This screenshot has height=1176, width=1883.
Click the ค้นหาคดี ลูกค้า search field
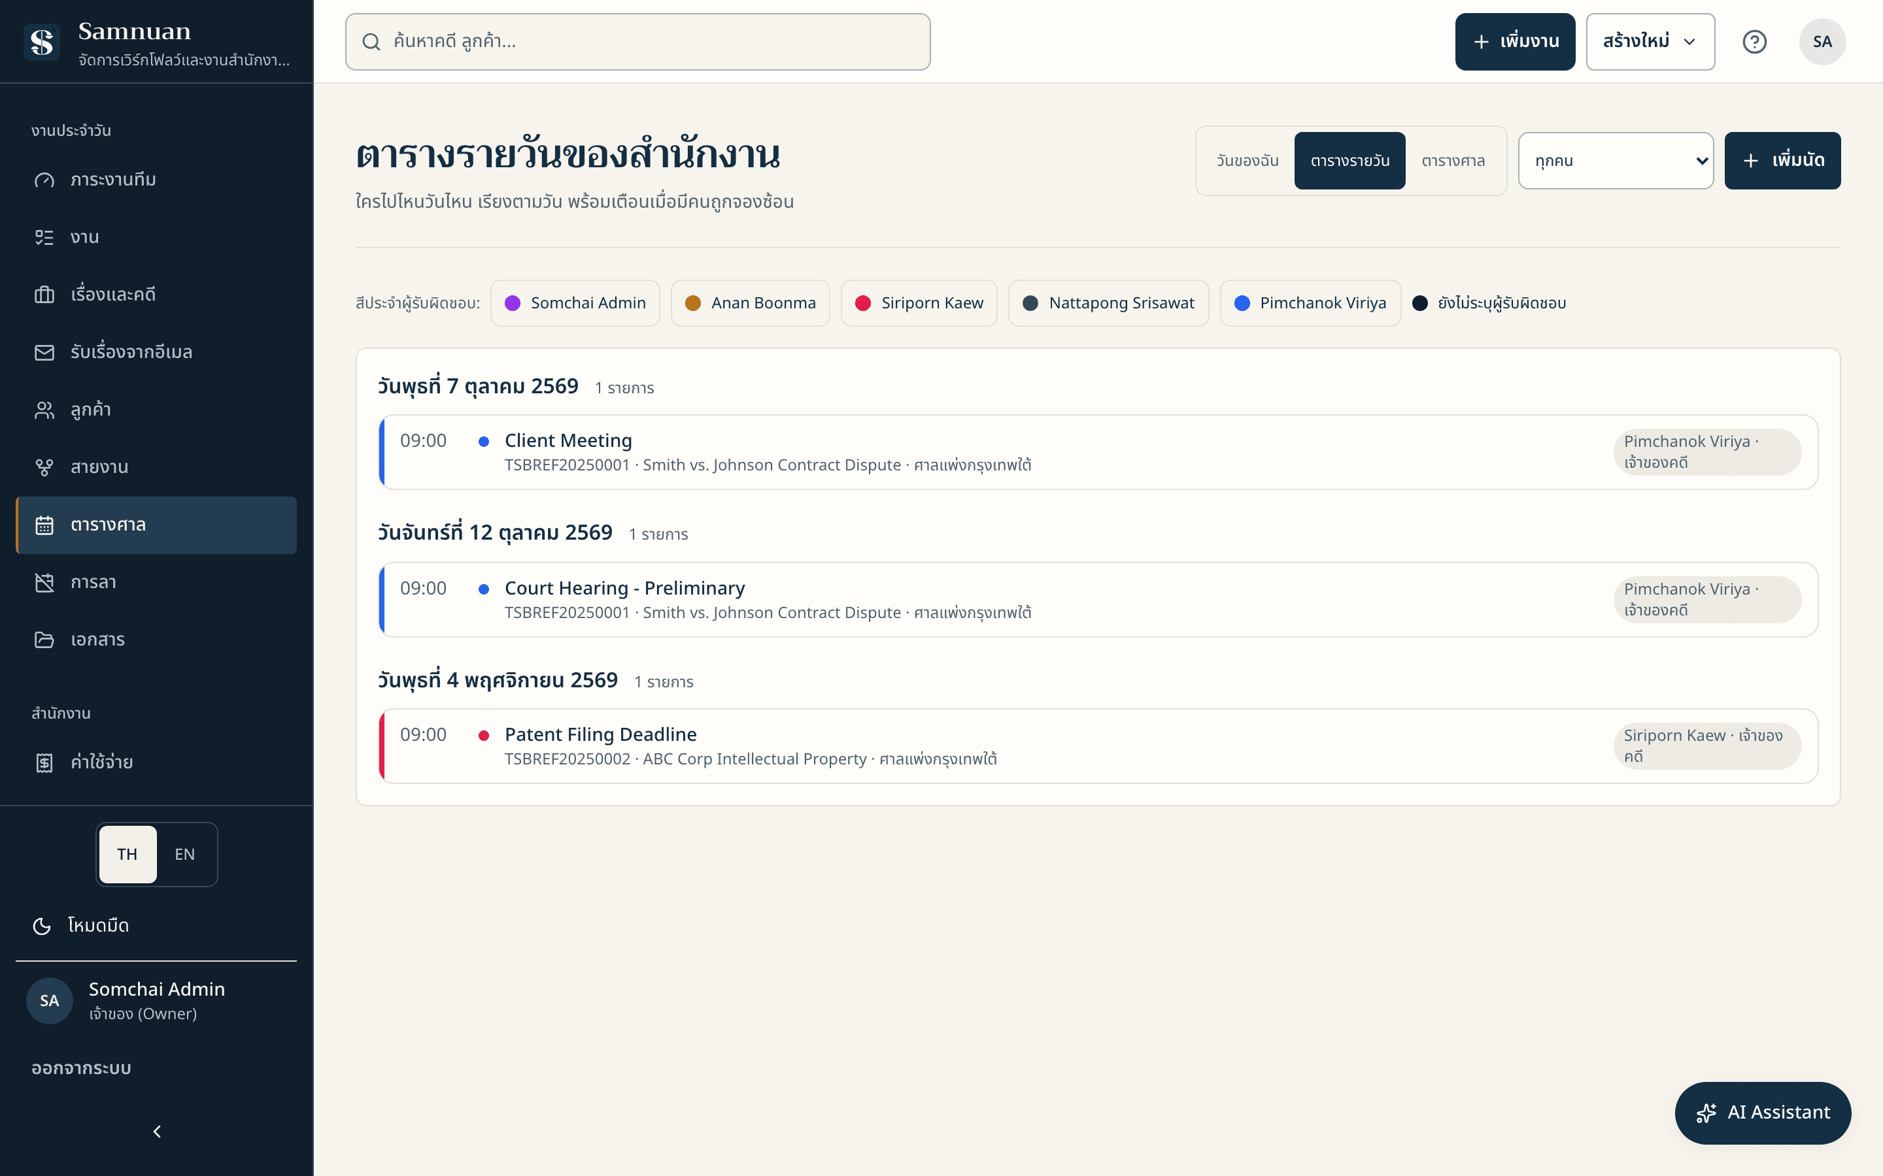pos(637,42)
